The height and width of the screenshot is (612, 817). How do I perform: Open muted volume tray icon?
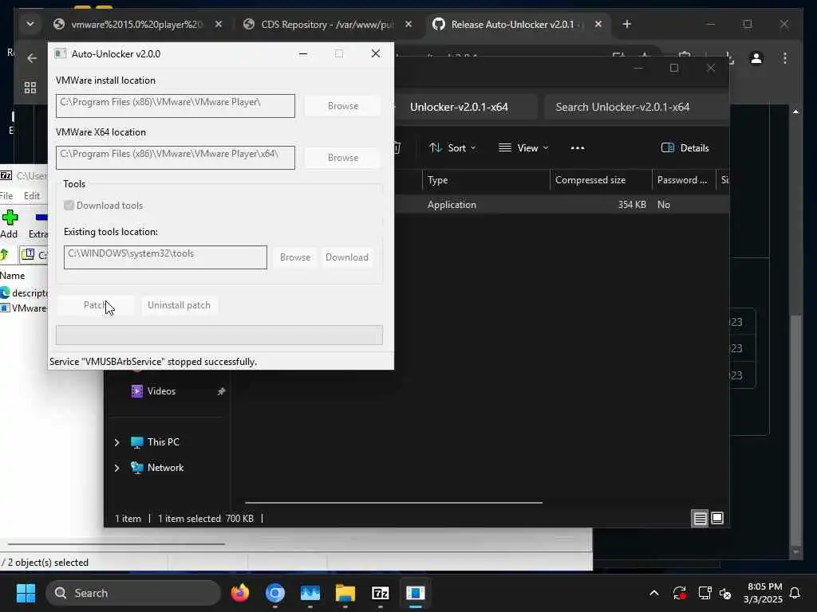725,593
